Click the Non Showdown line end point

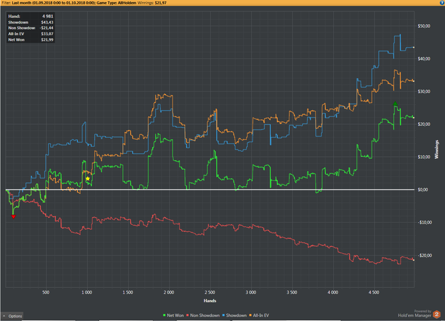(413, 260)
